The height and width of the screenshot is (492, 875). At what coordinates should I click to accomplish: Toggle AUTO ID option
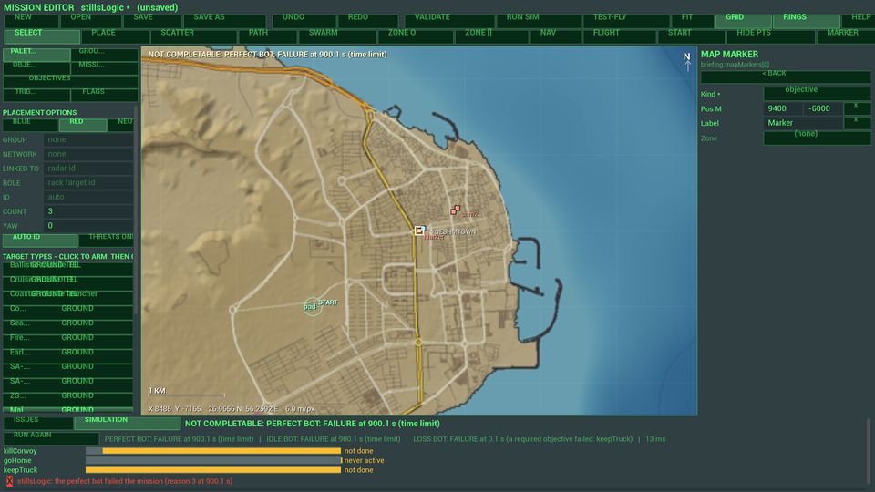point(40,241)
